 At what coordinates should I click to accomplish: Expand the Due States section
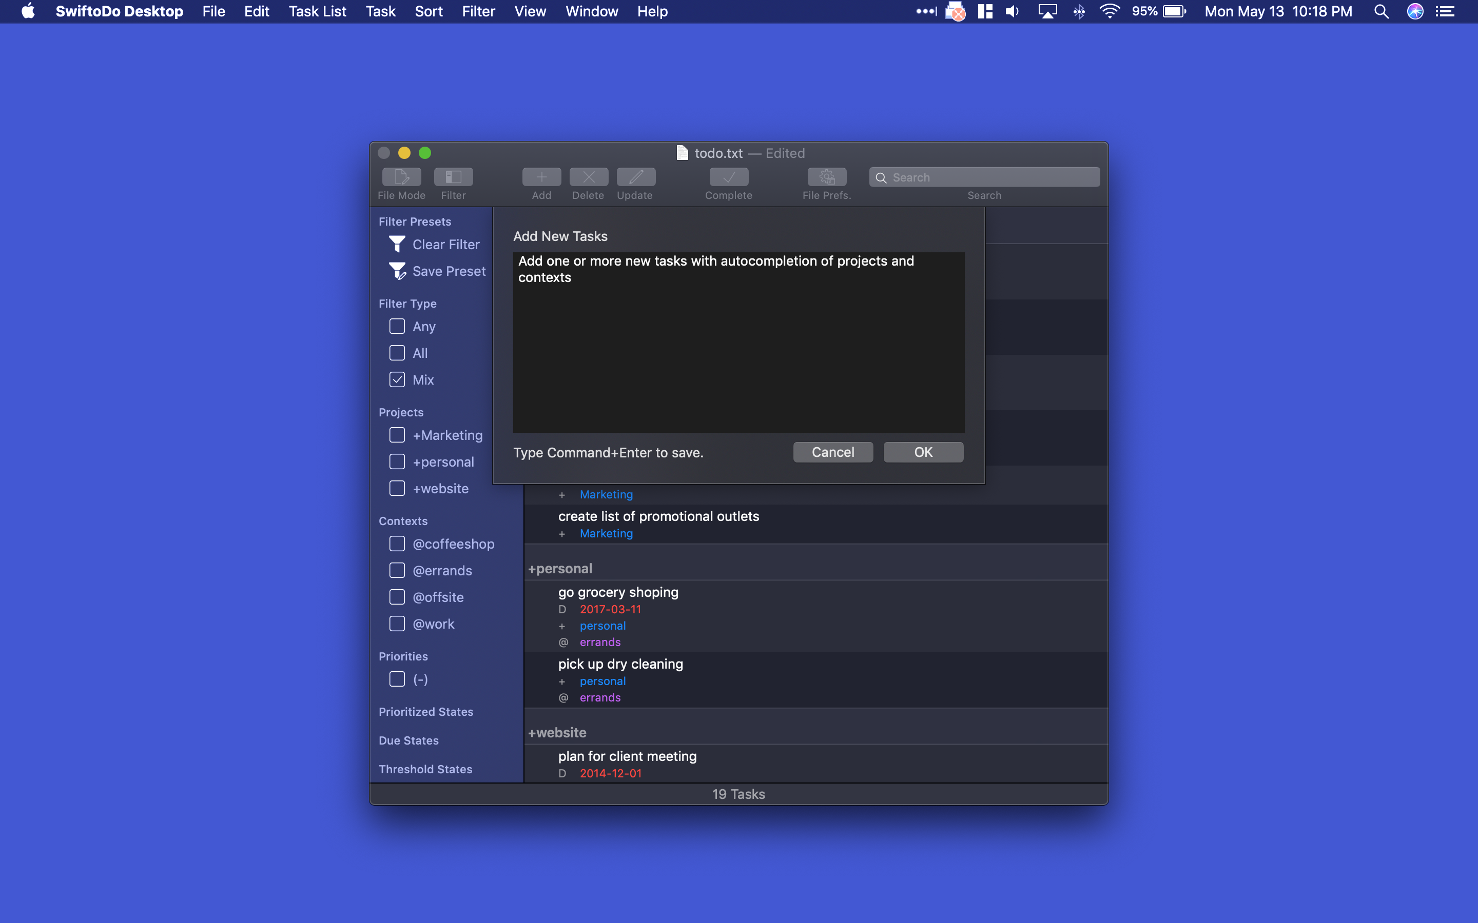tap(409, 740)
